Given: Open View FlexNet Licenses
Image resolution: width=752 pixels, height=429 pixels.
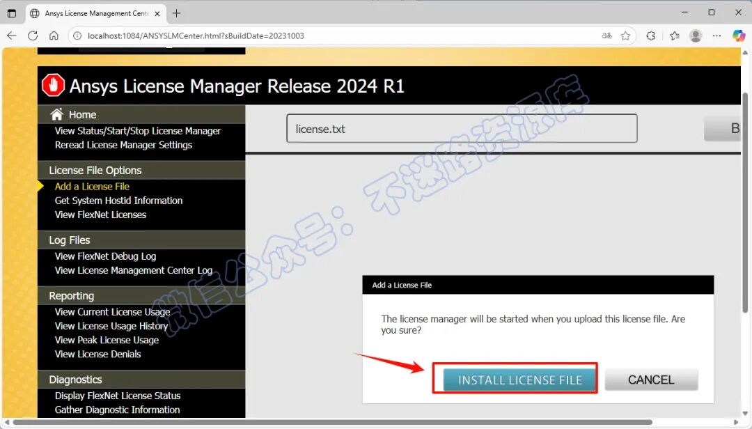Looking at the screenshot, I should pyautogui.click(x=100, y=214).
